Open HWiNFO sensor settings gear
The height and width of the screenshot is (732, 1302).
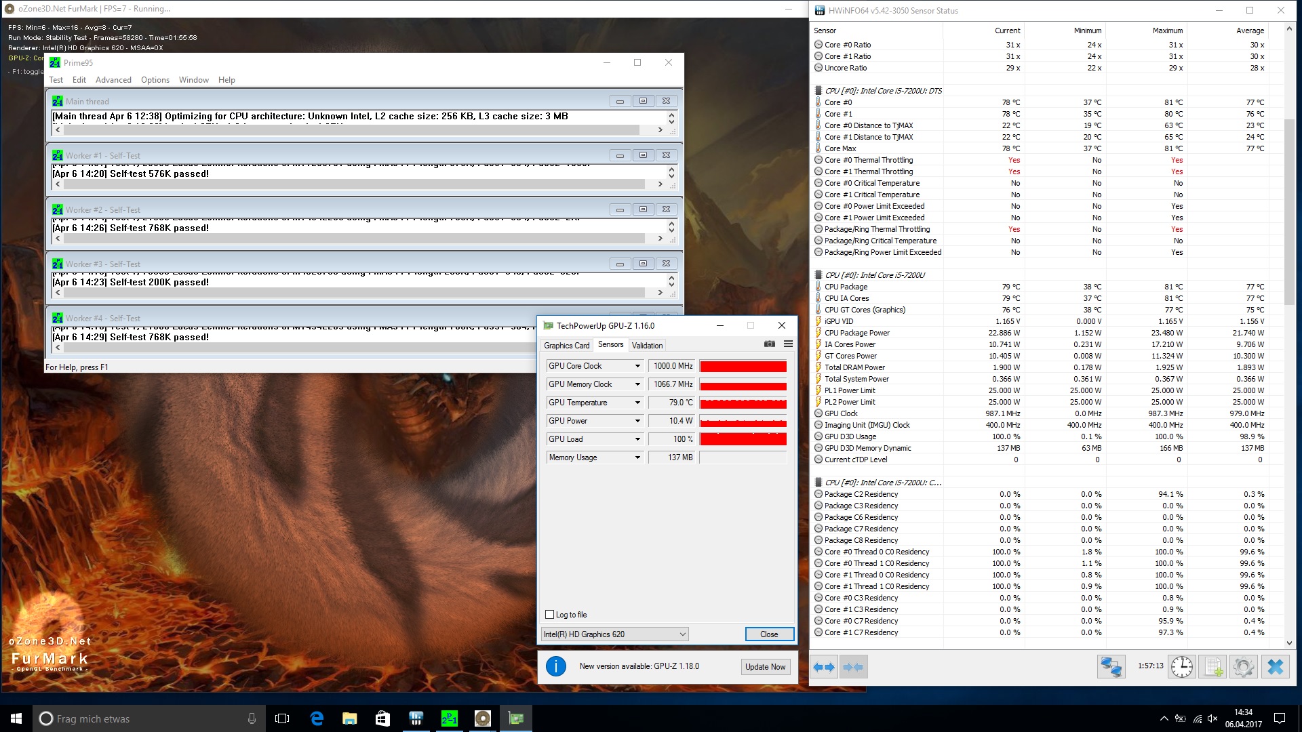coord(1244,667)
